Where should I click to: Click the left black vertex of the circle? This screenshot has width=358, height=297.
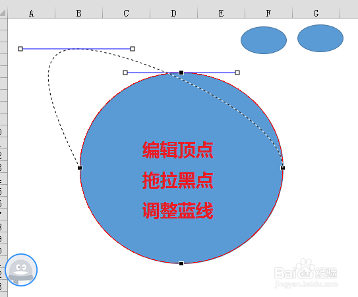pos(80,168)
